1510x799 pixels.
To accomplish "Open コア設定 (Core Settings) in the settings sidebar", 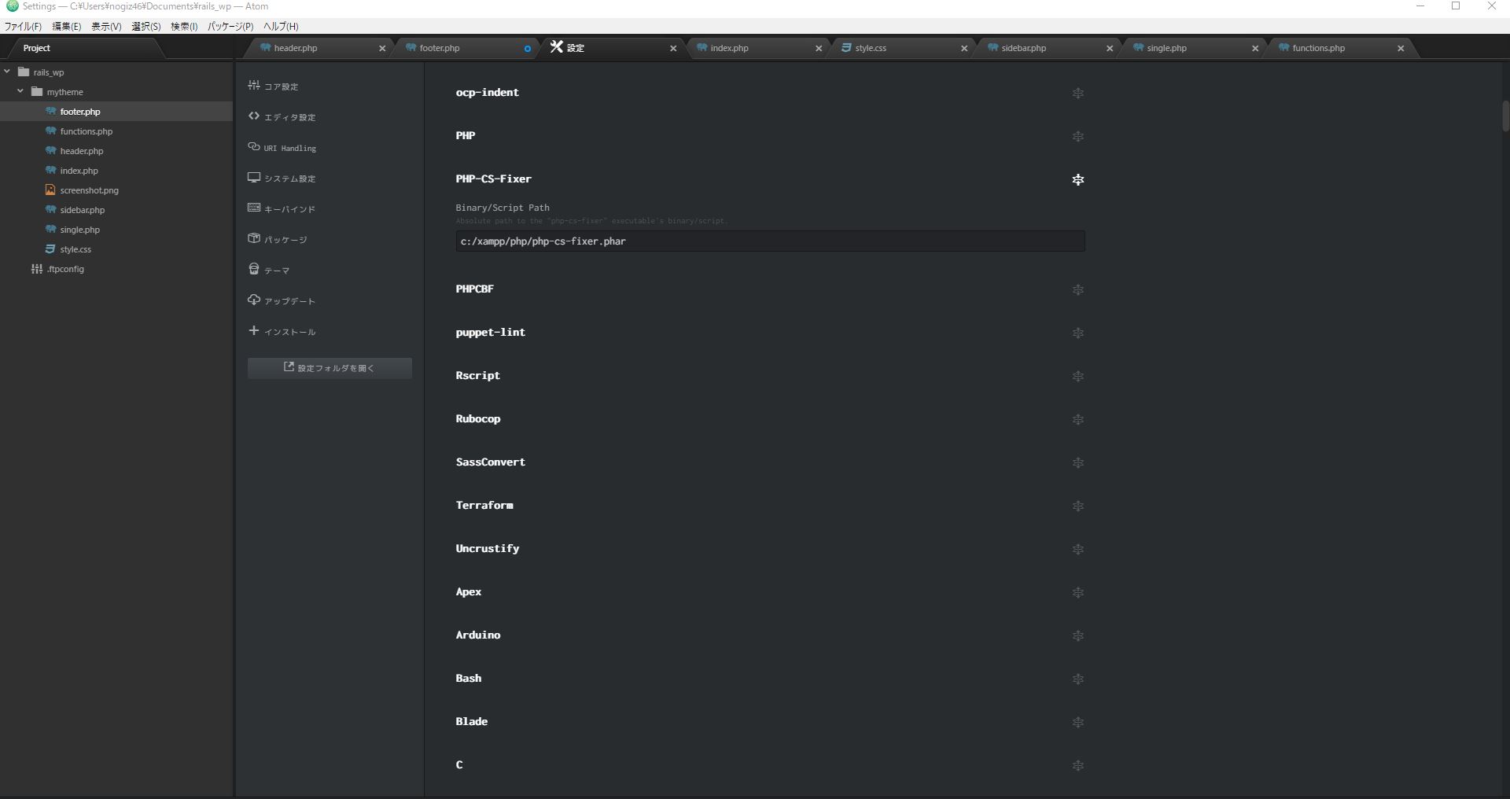I will pyautogui.click(x=282, y=86).
